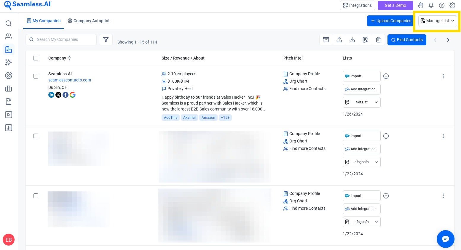The width and height of the screenshot is (461, 250).
Task: Open the bar chart analytics icon in sidebar
Action: [9, 128]
